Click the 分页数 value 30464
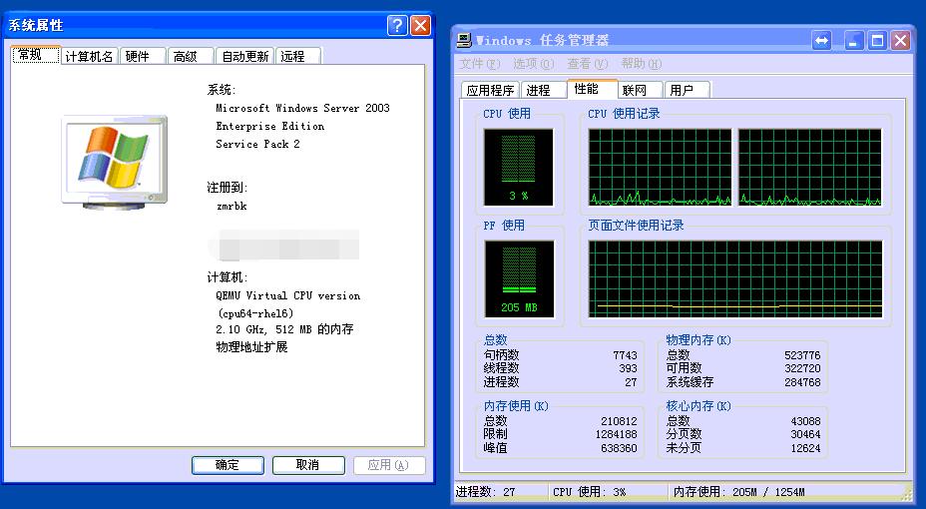 (805, 434)
